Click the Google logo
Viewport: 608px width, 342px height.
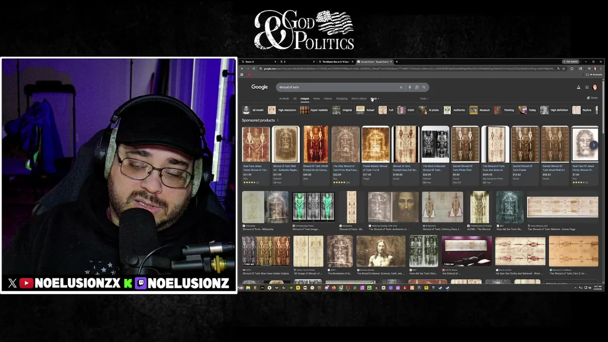click(260, 87)
